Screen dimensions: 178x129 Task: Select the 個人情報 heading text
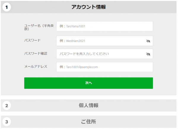88,105
